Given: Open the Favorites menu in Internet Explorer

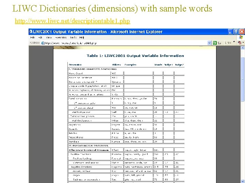Looking at the screenshot, I should [61, 37].
